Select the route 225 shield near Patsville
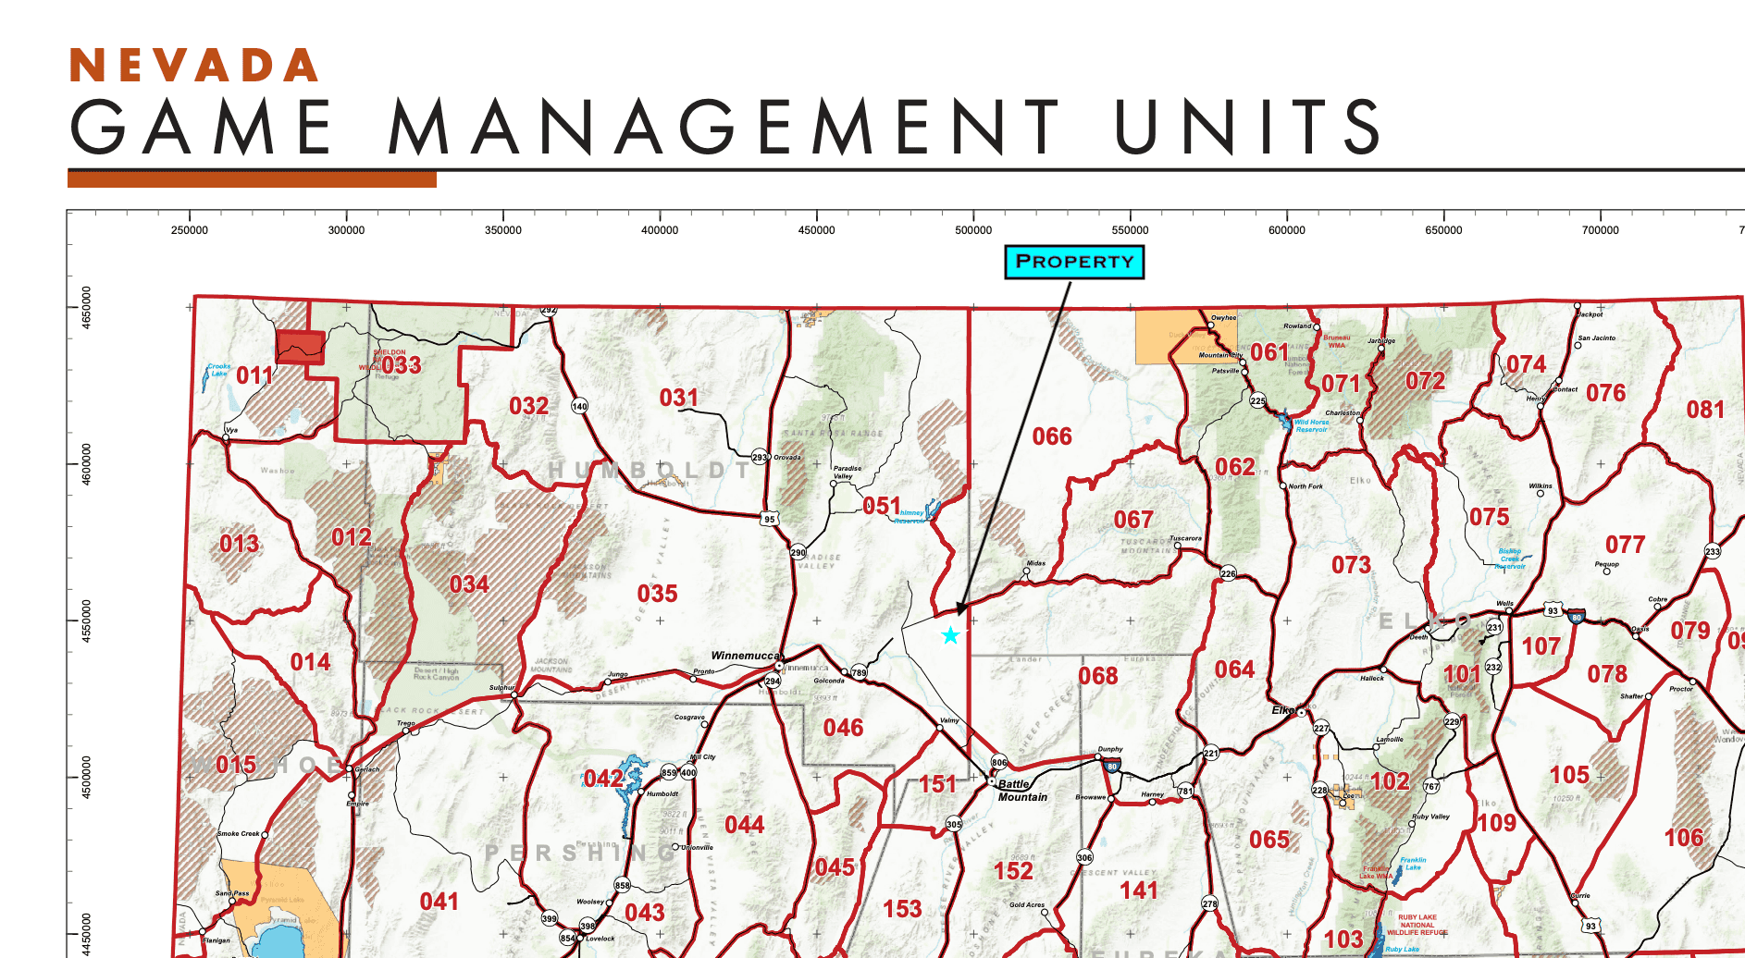This screenshot has width=1745, height=958. [1258, 400]
